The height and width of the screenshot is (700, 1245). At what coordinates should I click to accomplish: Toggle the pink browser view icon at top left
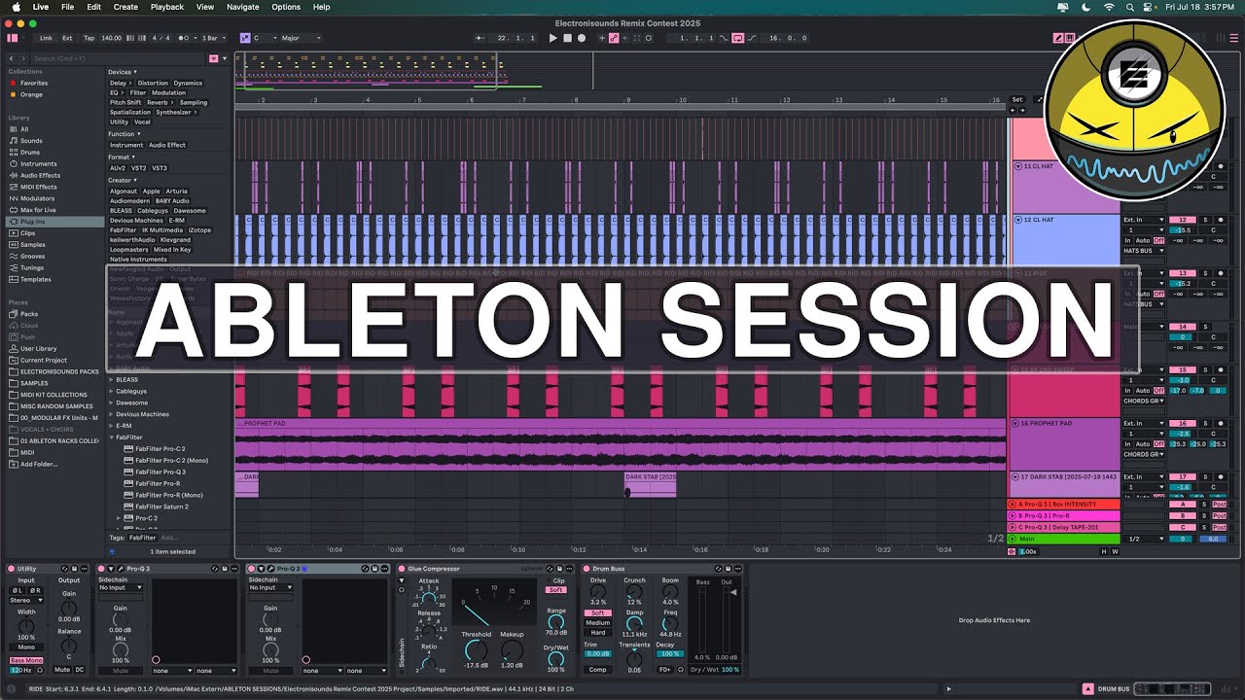[13, 38]
